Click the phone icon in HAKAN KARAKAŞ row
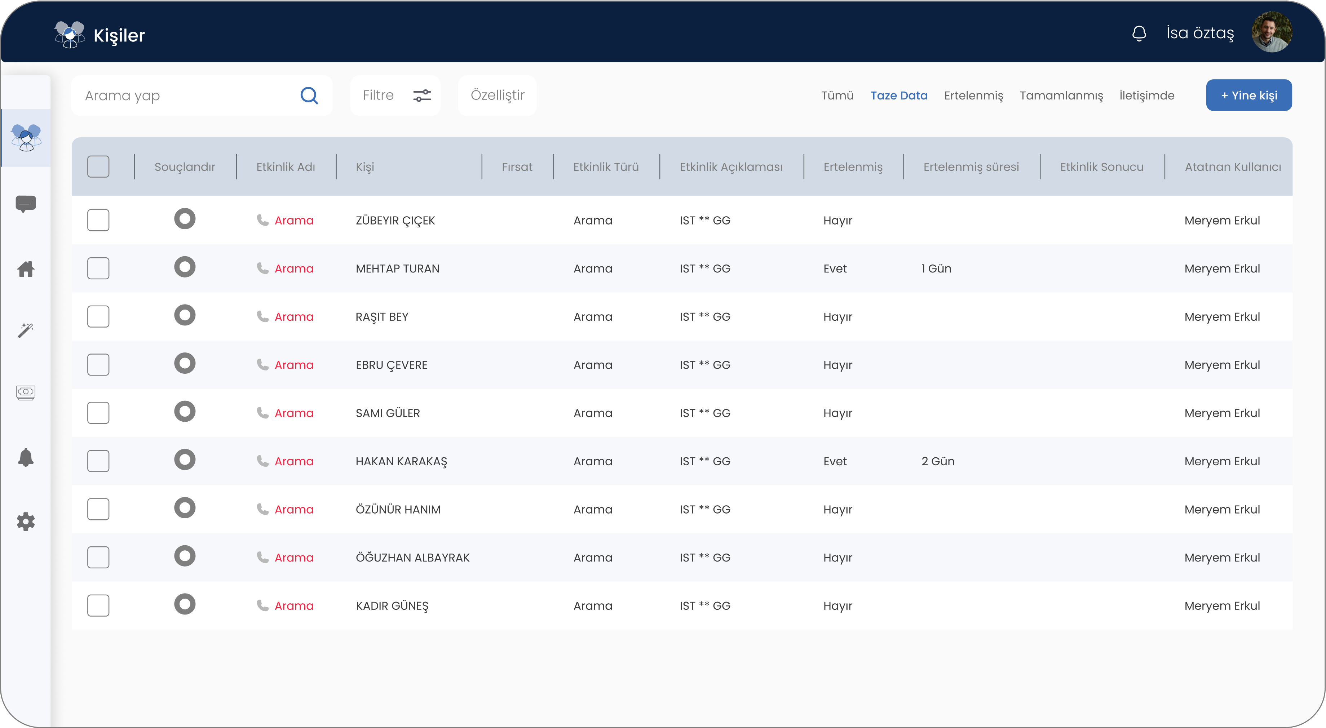The image size is (1326, 728). click(x=262, y=461)
